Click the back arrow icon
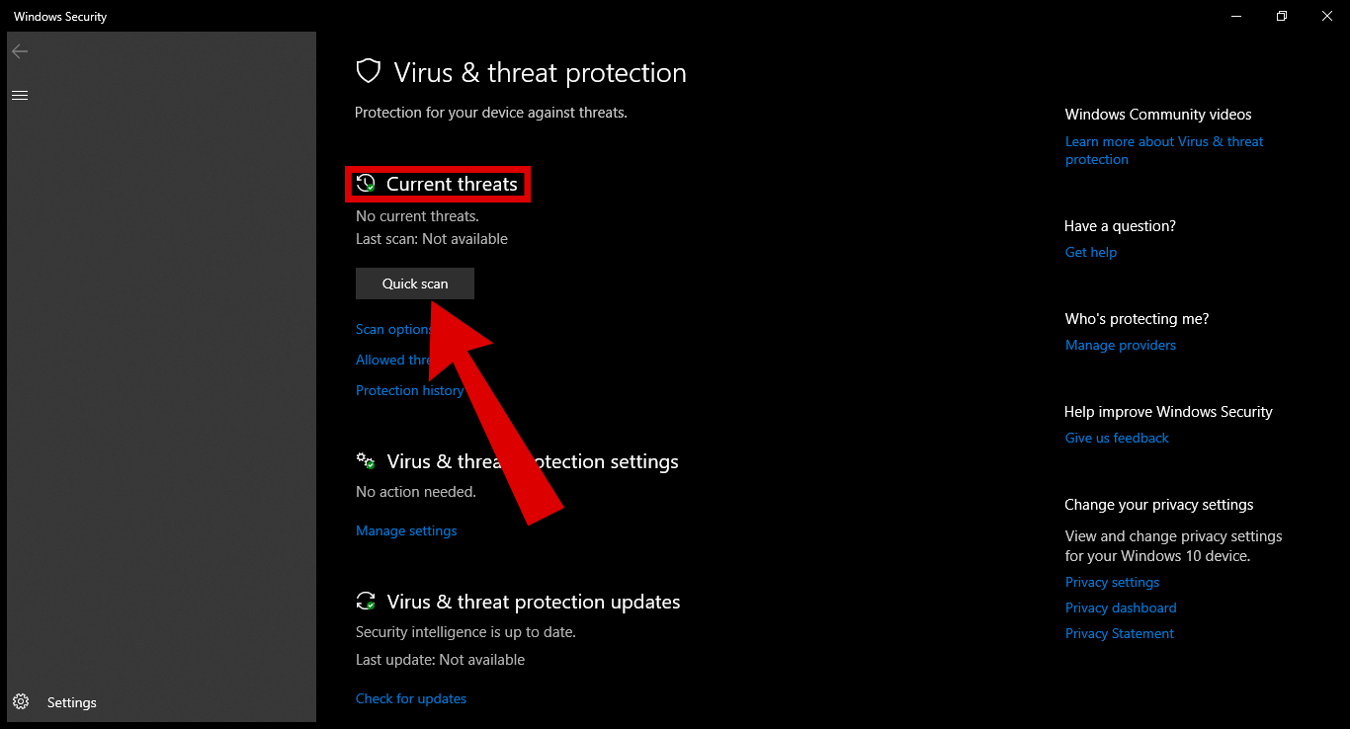 point(20,51)
